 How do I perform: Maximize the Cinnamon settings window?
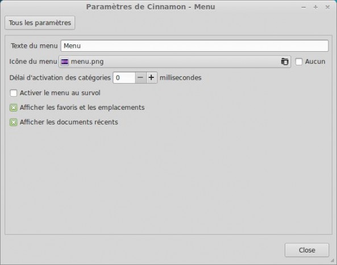[315, 7]
